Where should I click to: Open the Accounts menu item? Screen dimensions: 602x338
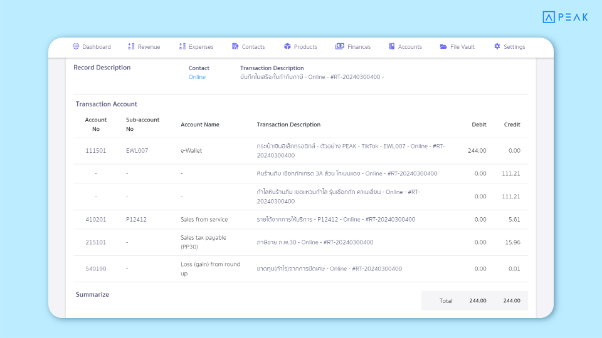coord(409,47)
